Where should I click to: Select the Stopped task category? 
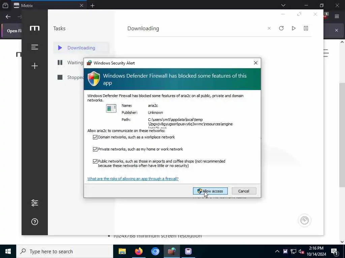[70, 77]
